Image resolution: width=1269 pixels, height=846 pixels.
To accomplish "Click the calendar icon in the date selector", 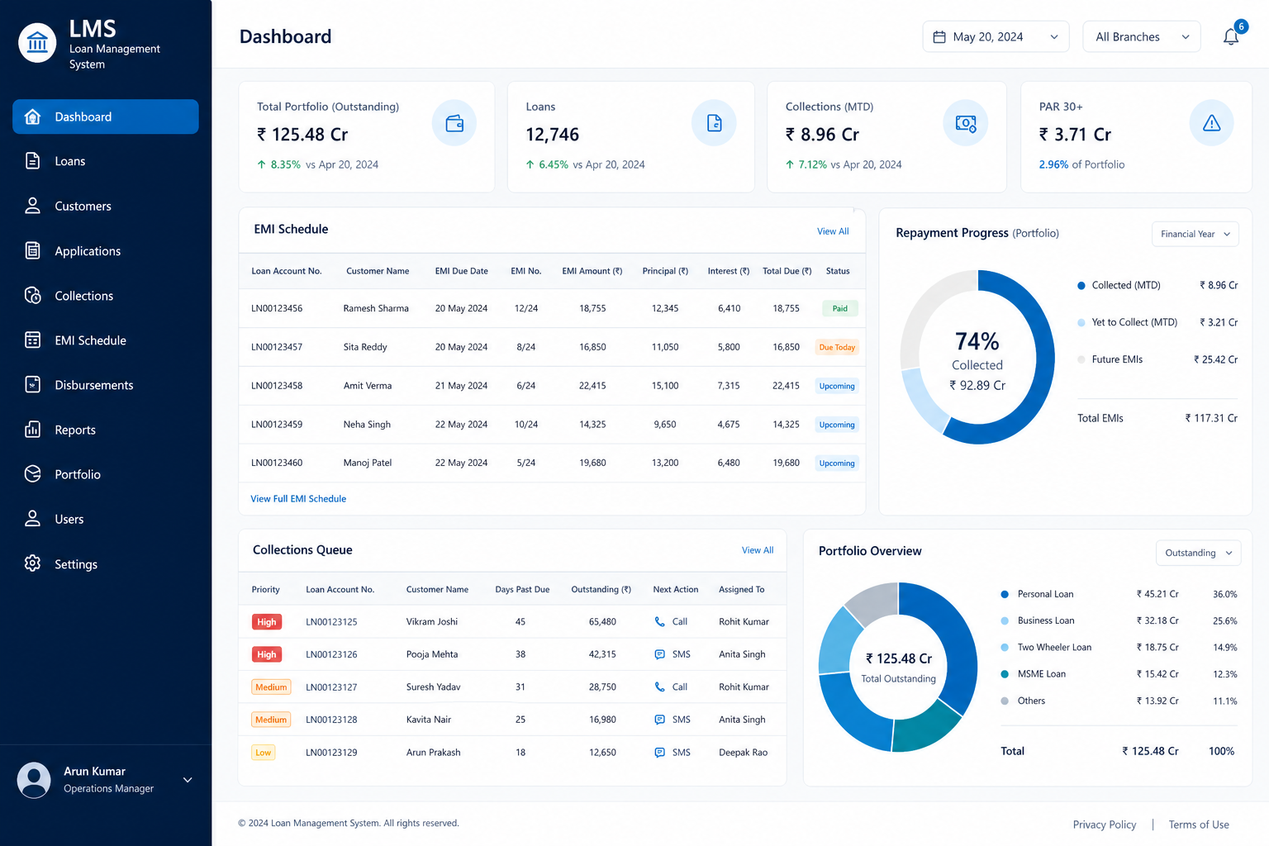I will pyautogui.click(x=939, y=37).
